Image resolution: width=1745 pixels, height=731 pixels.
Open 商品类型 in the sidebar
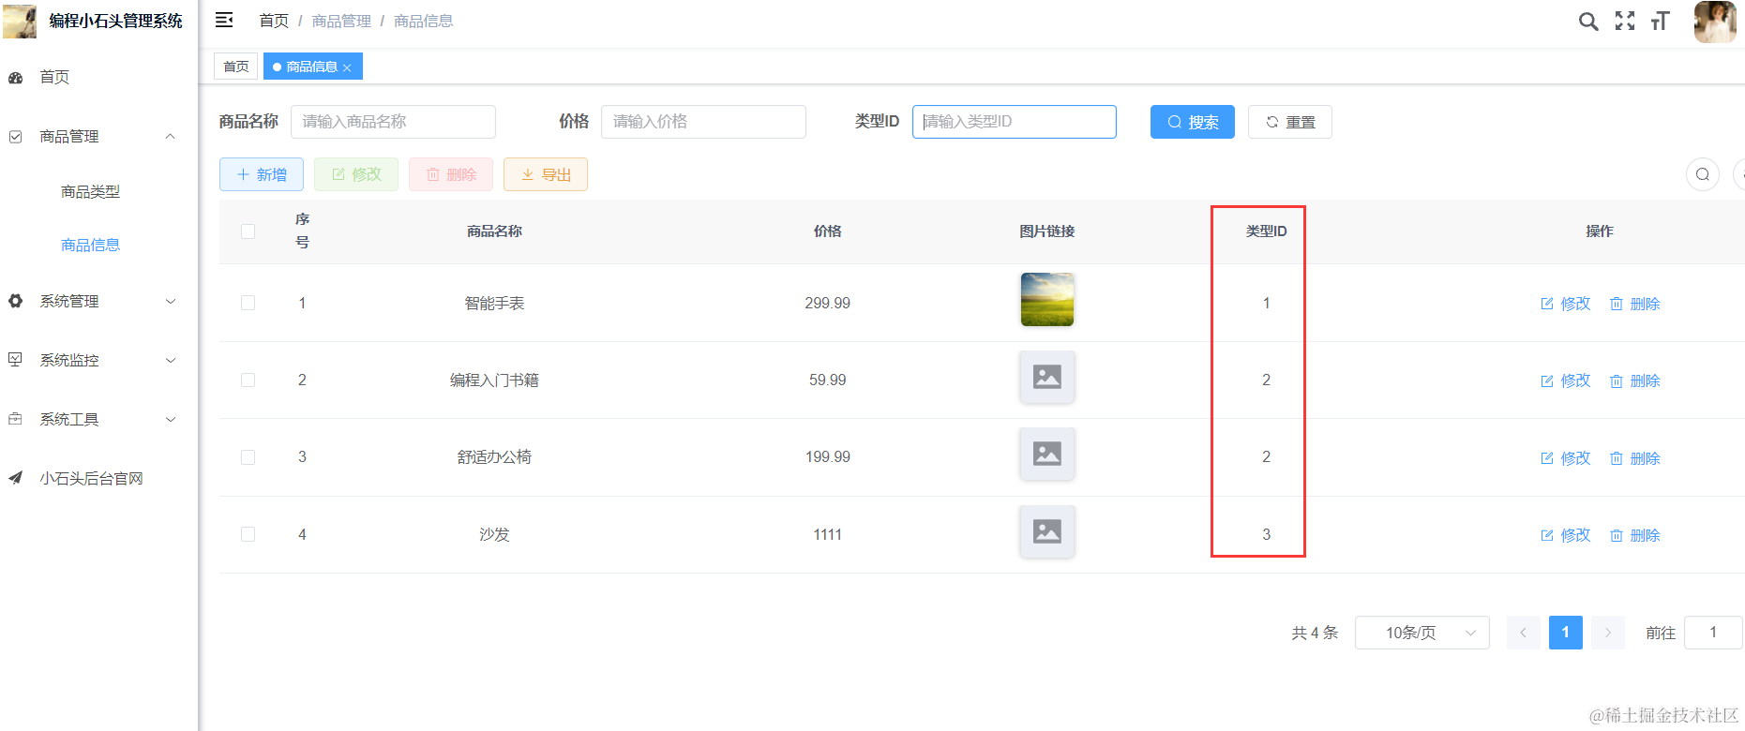point(90,191)
